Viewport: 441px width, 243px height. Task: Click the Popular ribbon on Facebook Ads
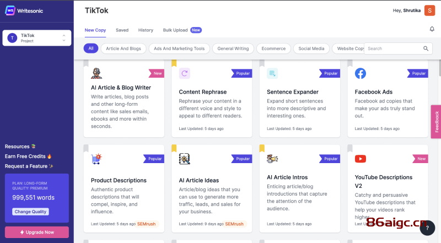pos(418,73)
